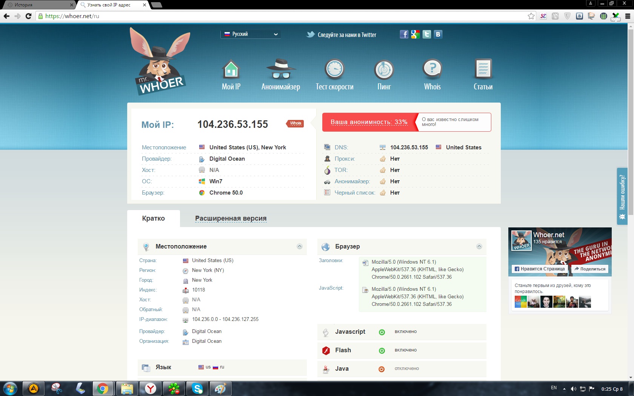Image resolution: width=634 pixels, height=396 pixels.
Task: Click the Поделиться share button
Action: pyautogui.click(x=590, y=269)
